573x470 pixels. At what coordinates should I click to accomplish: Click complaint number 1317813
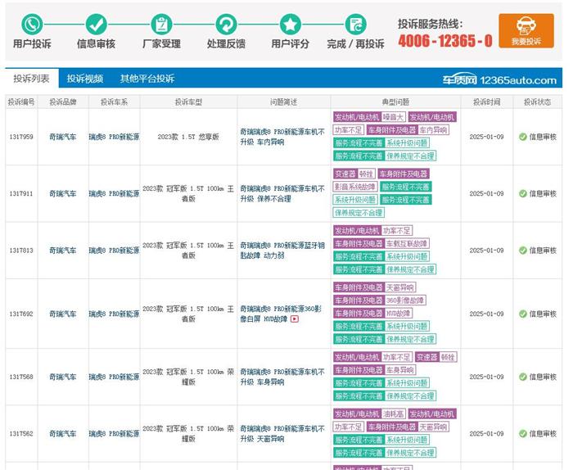point(21,251)
